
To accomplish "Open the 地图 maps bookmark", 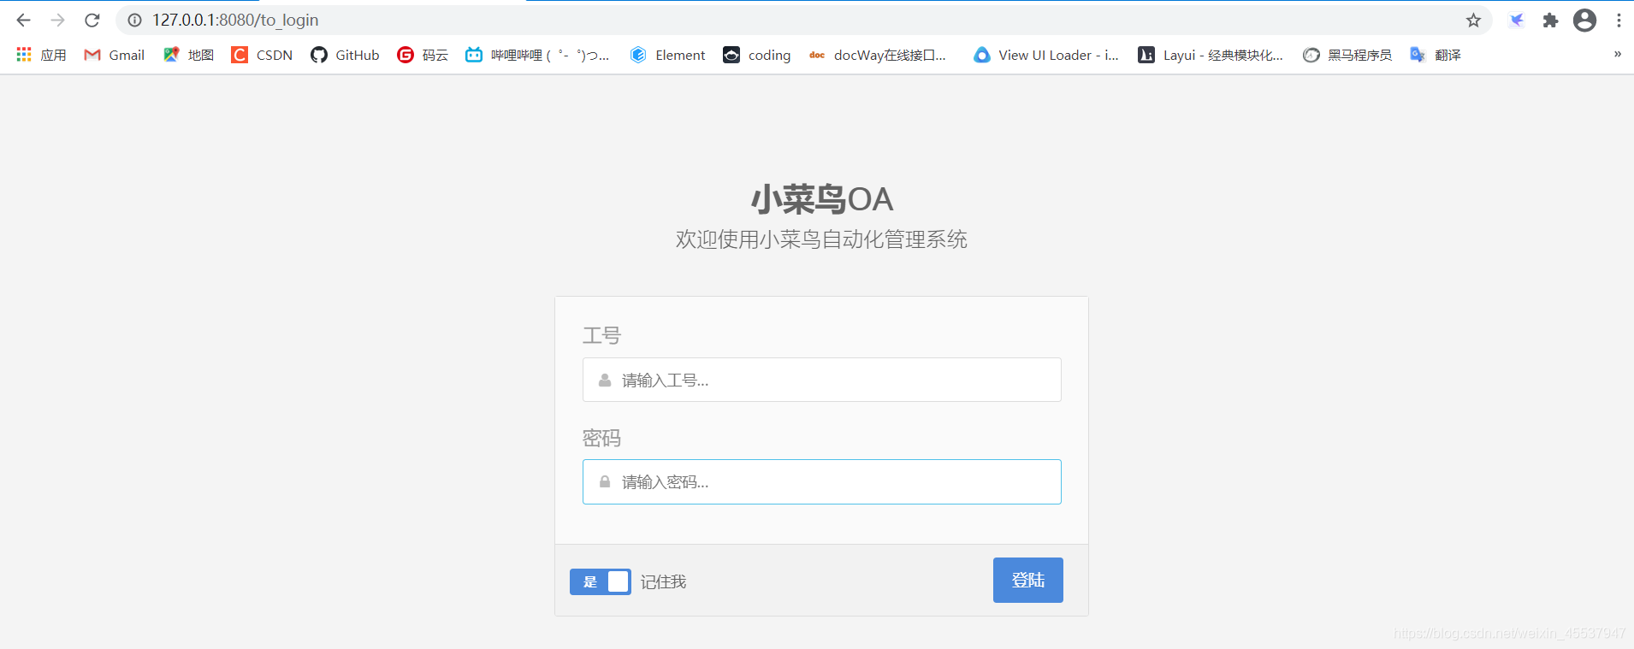I will [x=188, y=55].
